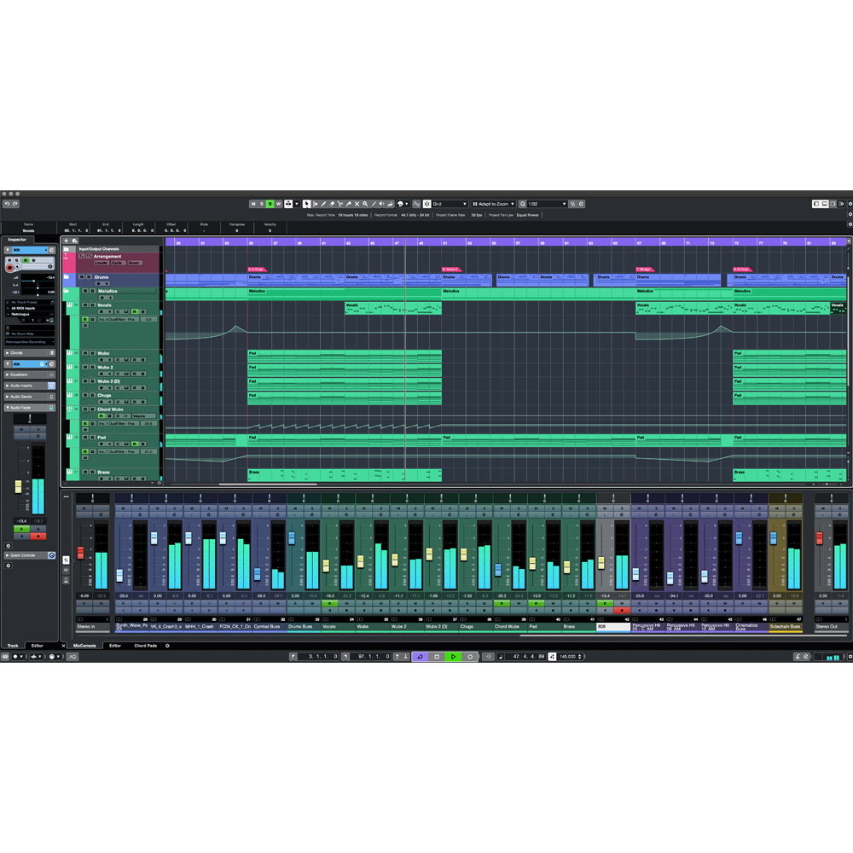Click the Stereo Out channel red fader
This screenshot has height=853, width=853.
point(819,538)
